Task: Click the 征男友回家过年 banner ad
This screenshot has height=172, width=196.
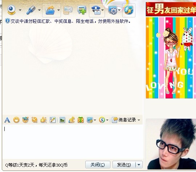Action: coord(171,9)
